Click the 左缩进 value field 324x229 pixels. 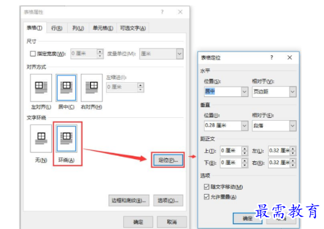pos(122,87)
